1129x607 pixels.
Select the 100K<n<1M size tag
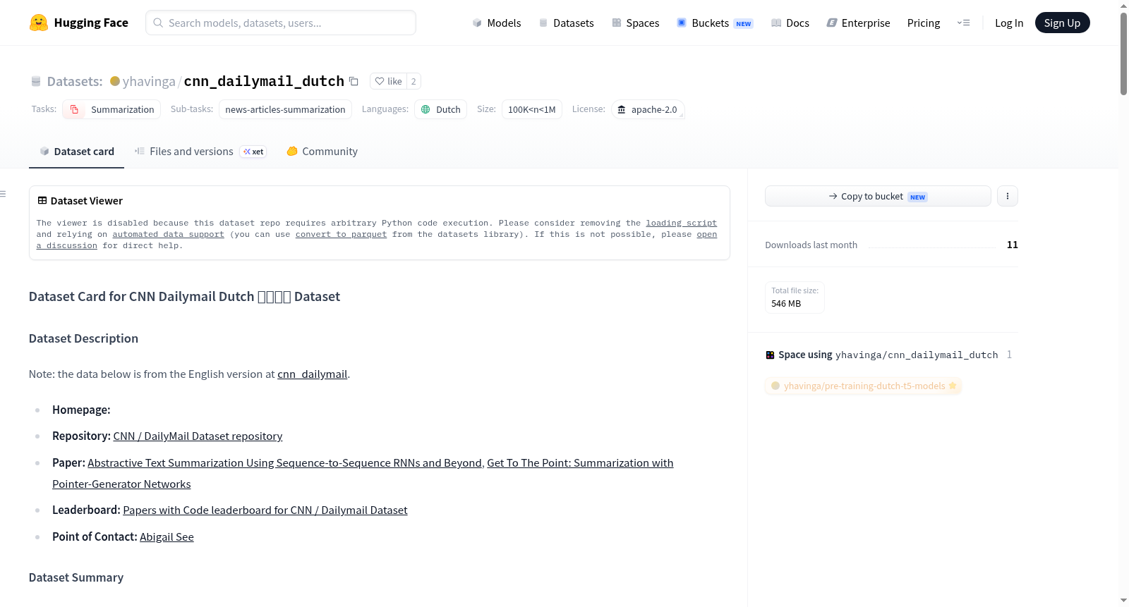point(531,109)
